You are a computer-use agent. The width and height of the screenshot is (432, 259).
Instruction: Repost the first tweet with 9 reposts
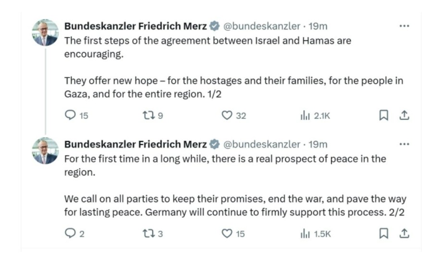coord(148,115)
